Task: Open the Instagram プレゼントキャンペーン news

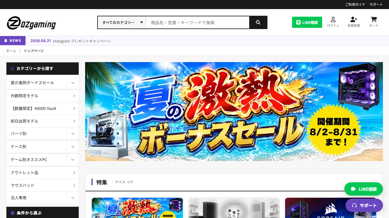Action: [82, 41]
